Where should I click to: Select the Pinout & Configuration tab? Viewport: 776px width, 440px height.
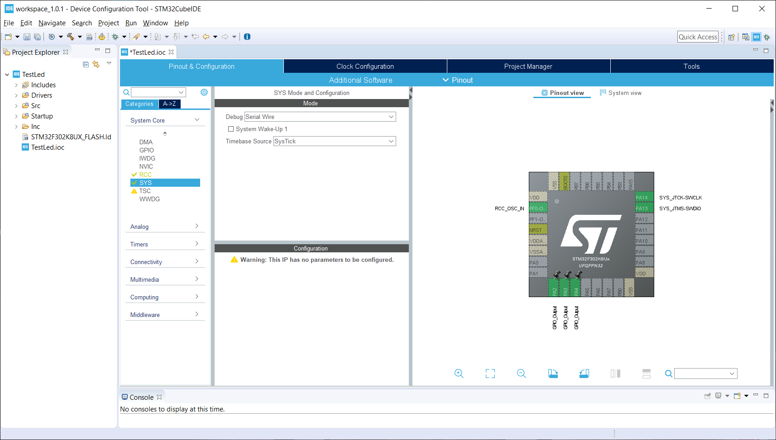coord(201,66)
